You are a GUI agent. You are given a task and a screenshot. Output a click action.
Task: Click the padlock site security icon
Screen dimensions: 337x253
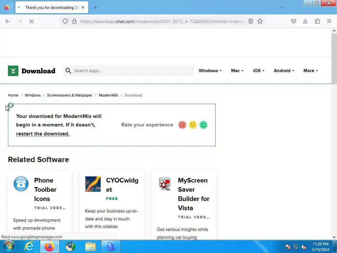[x=74, y=21]
